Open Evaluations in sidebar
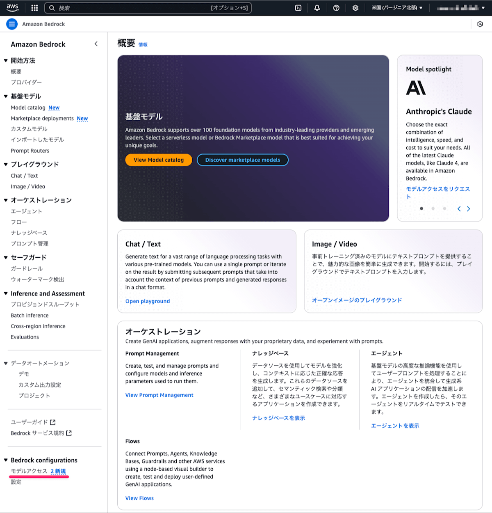The width and height of the screenshot is (492, 513). 25,337
